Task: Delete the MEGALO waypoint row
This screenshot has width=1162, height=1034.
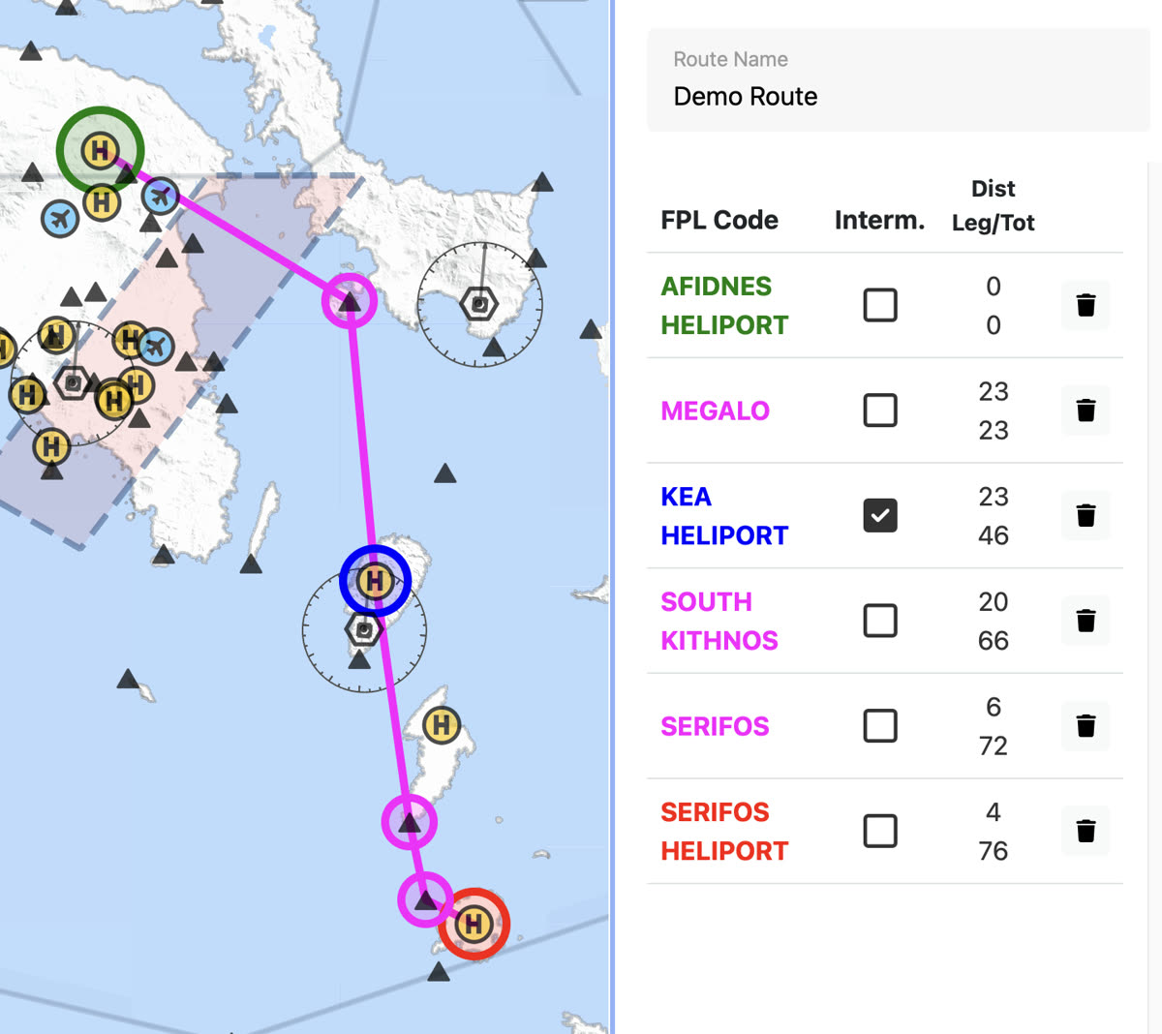Action: tap(1086, 411)
